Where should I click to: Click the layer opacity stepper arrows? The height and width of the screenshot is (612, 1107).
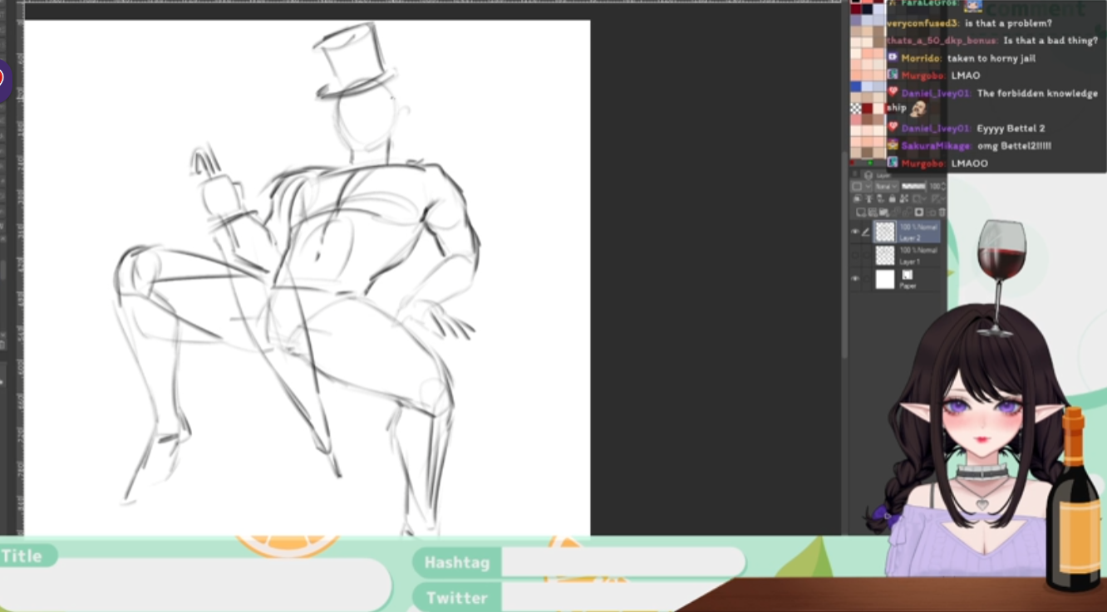click(943, 187)
